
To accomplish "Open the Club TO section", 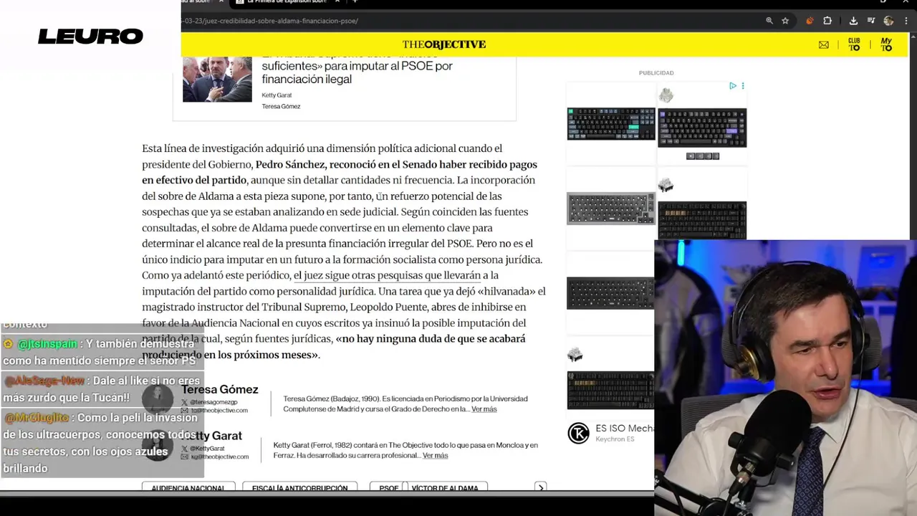I will point(854,44).
